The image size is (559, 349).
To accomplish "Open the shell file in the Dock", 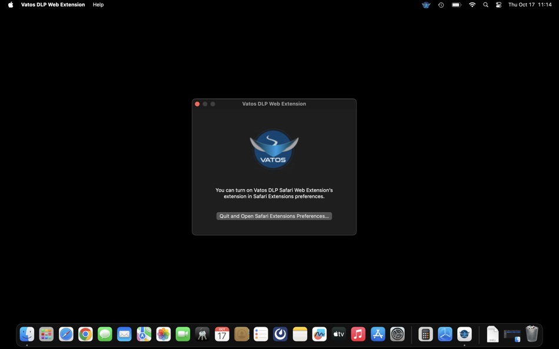I will 493,334.
